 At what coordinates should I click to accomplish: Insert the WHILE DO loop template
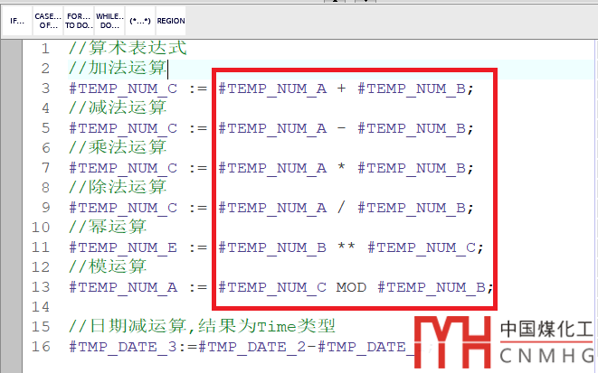109,21
